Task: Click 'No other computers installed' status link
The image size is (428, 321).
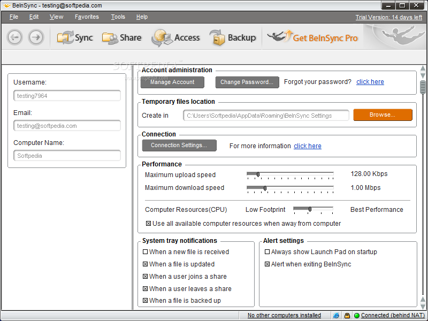Action: 284,315
